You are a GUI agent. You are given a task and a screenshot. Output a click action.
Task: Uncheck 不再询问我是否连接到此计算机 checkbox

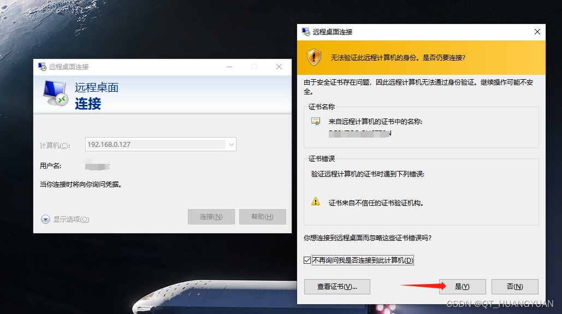pos(307,260)
